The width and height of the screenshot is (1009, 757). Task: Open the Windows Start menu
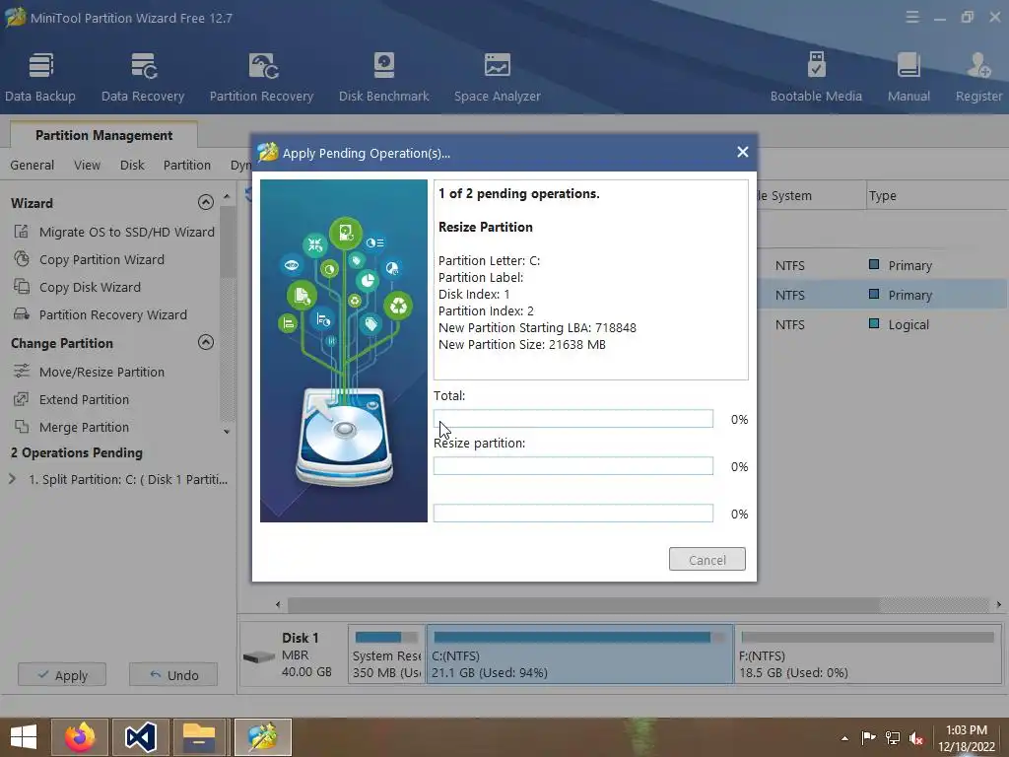24,737
